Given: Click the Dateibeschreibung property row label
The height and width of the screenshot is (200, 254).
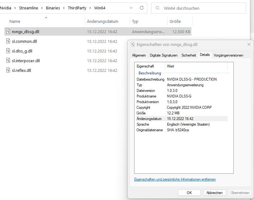Looking at the screenshot, I should [150, 79].
